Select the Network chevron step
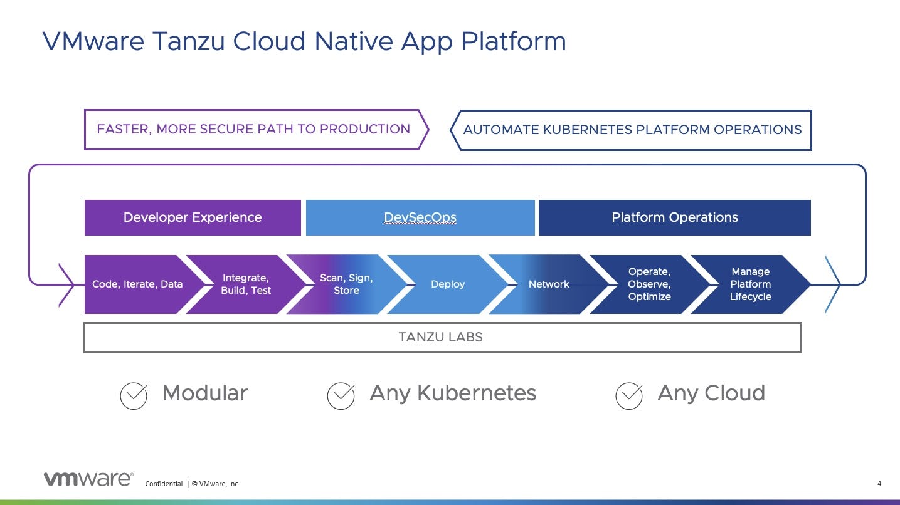 click(x=548, y=284)
